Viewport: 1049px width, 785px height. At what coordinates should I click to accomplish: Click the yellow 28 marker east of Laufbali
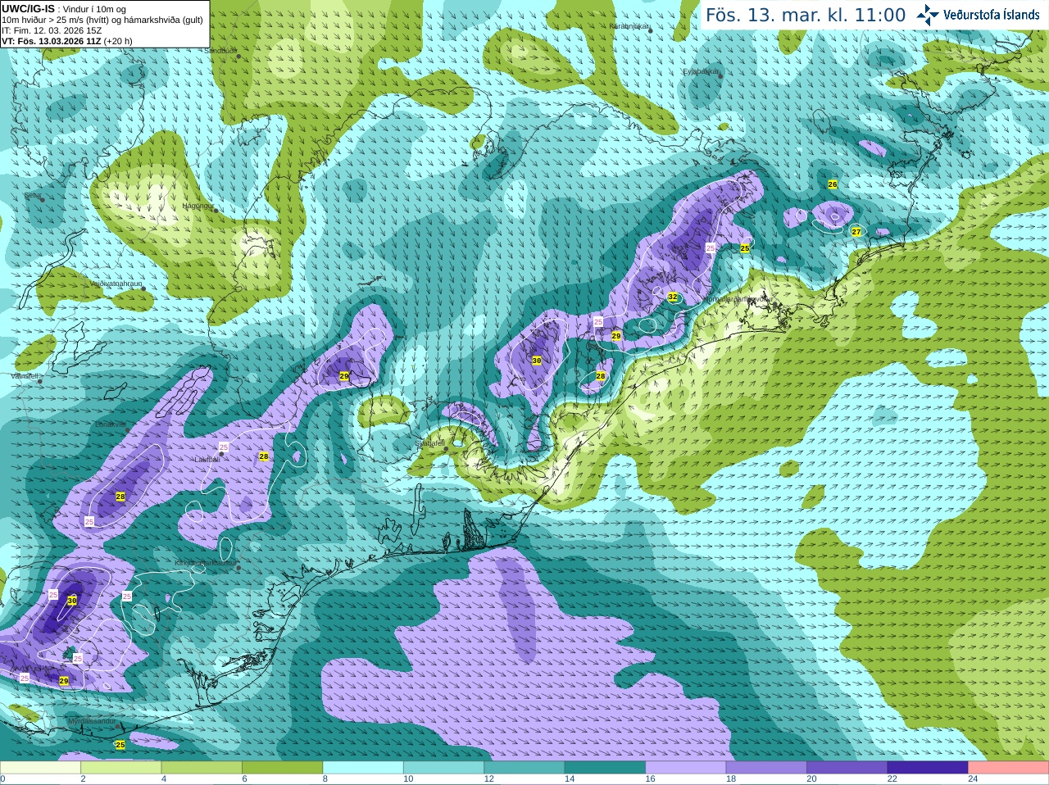pyautogui.click(x=264, y=456)
